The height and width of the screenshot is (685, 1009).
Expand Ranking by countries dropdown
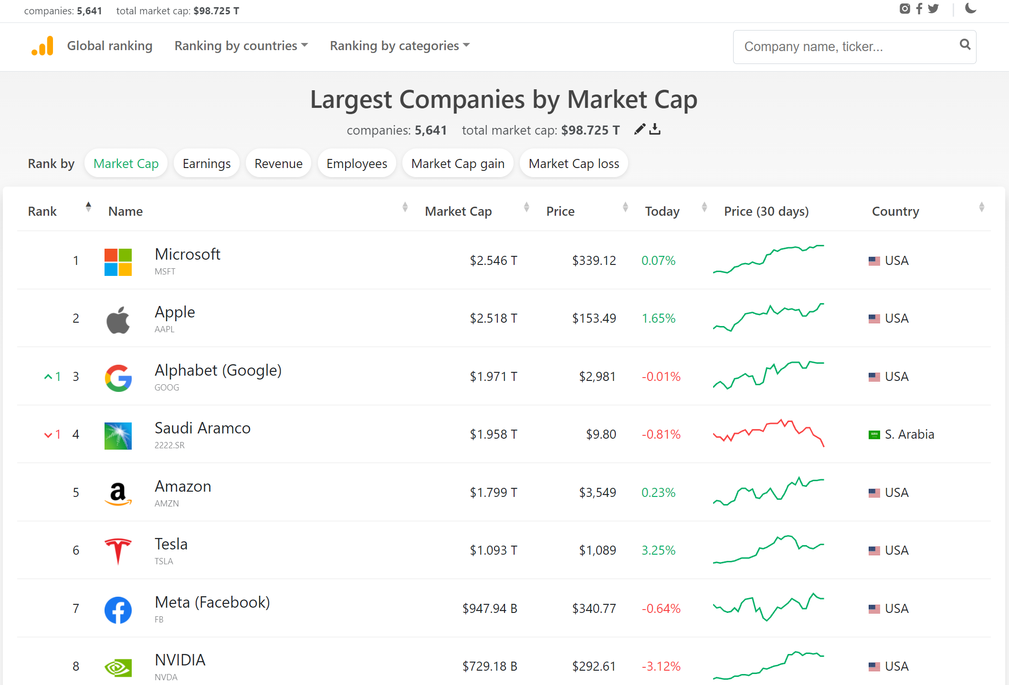click(241, 46)
